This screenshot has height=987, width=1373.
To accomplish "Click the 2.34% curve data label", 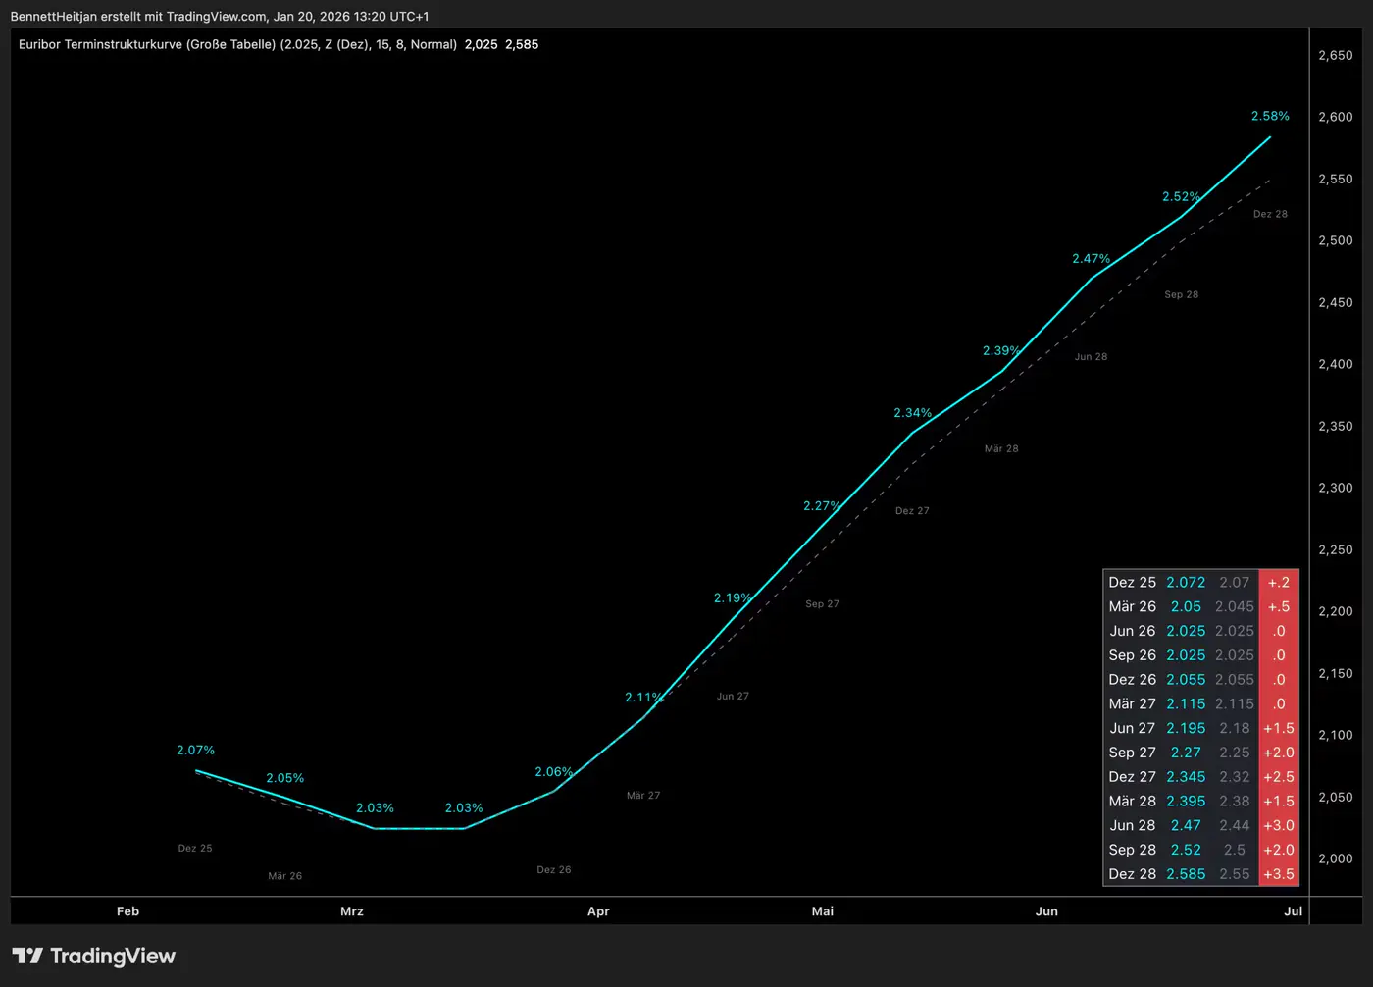I will point(912,412).
